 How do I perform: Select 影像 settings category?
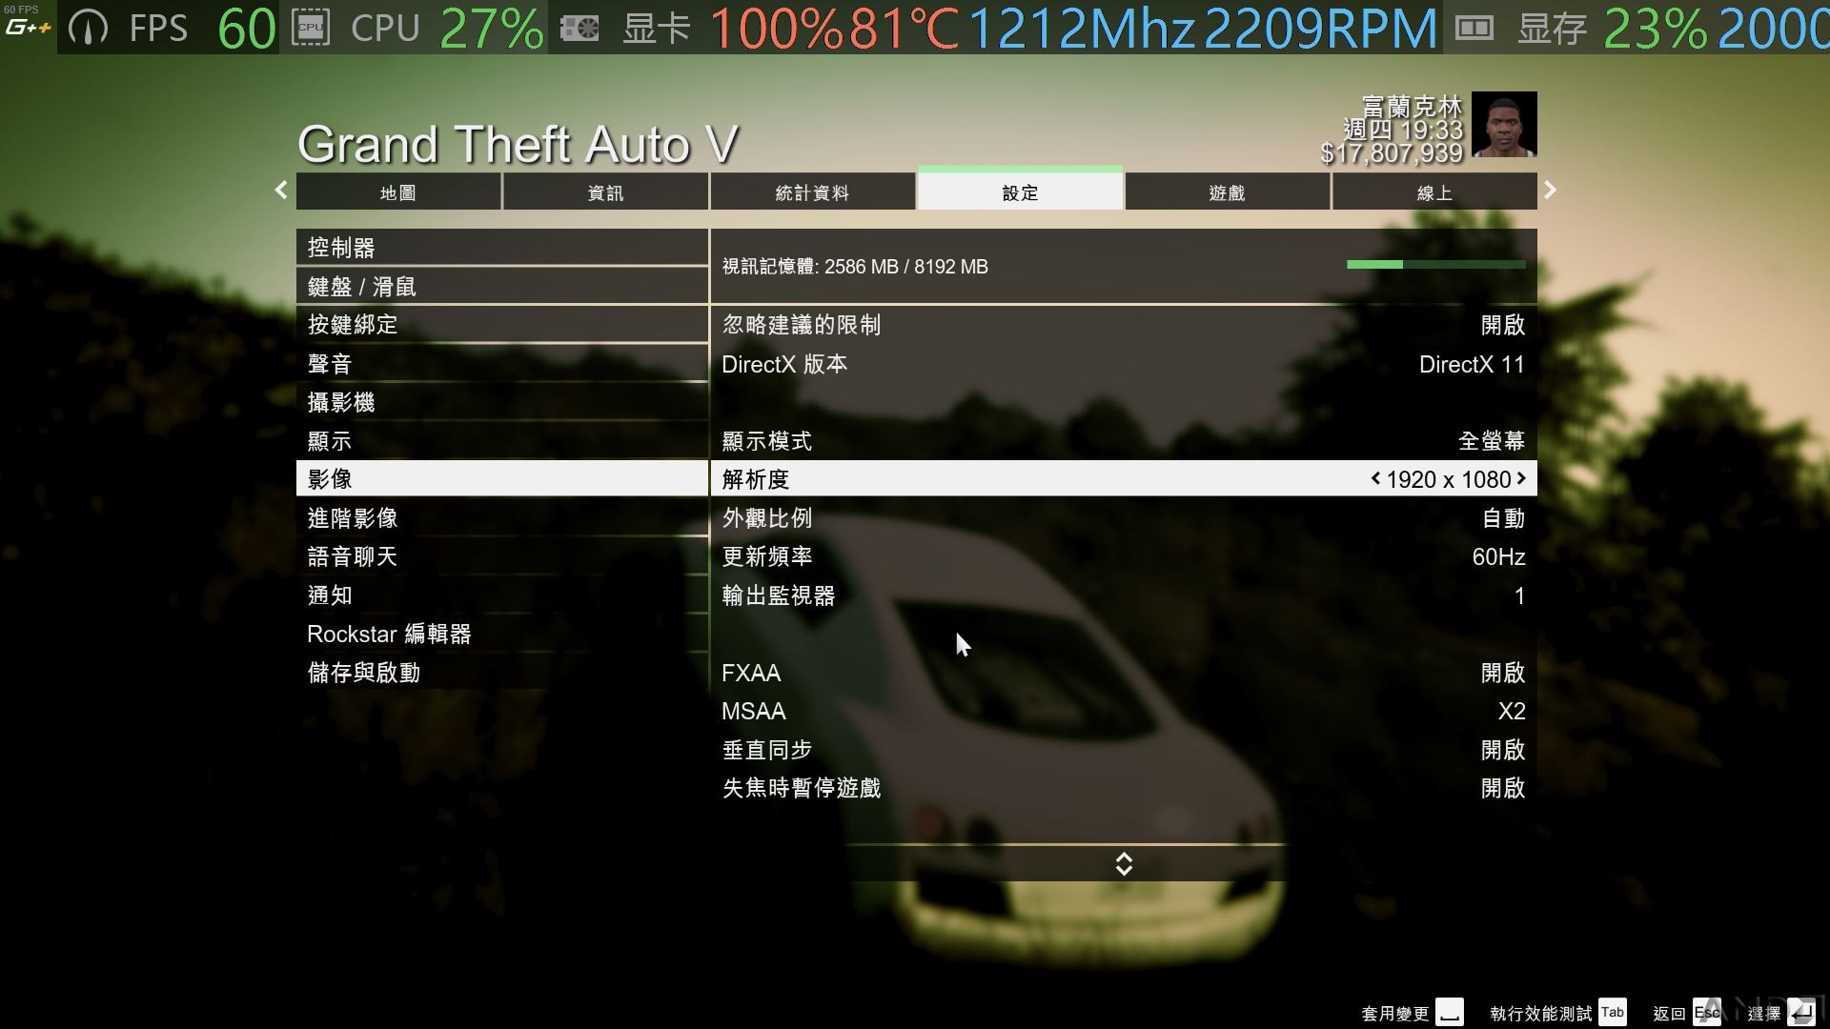[x=502, y=478]
